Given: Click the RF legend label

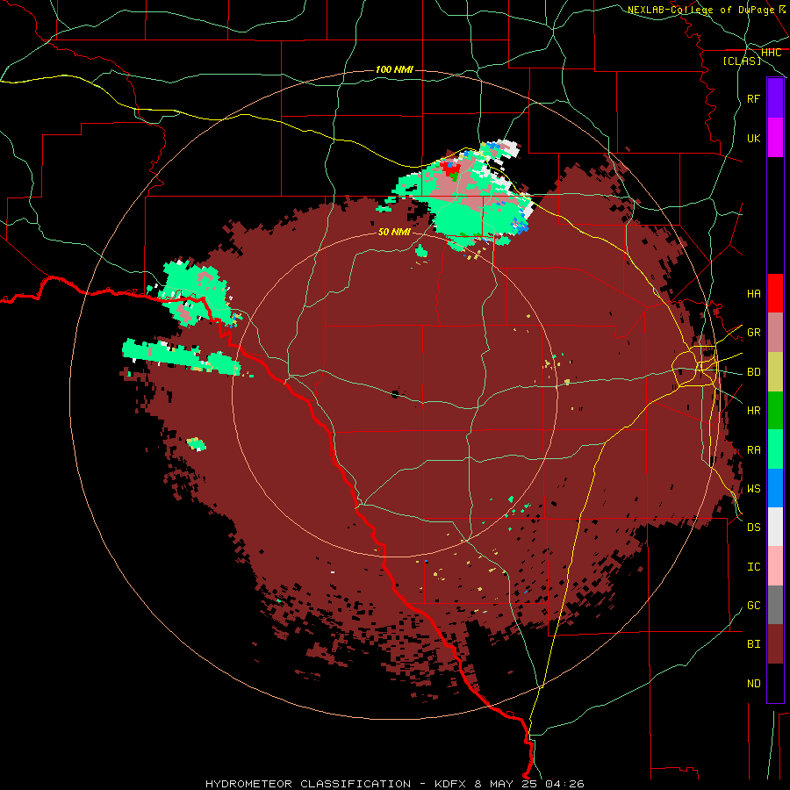Looking at the screenshot, I should tap(753, 98).
